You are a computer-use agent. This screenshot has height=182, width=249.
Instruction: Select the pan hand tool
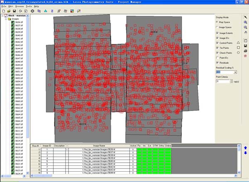[x=245, y=32]
